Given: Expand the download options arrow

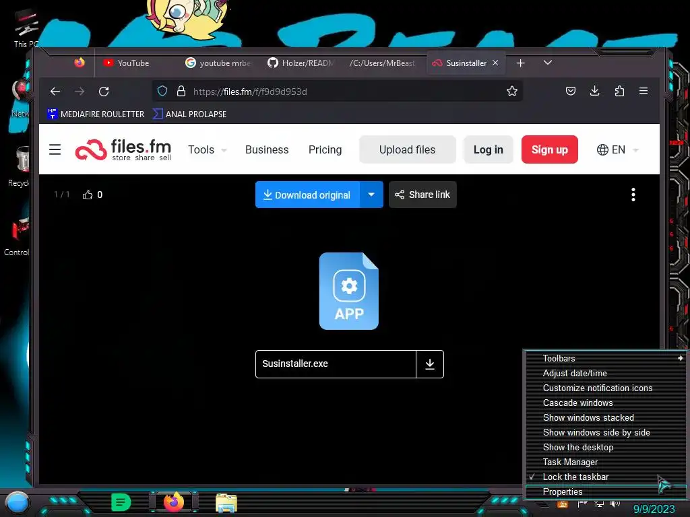Looking at the screenshot, I should coord(371,195).
